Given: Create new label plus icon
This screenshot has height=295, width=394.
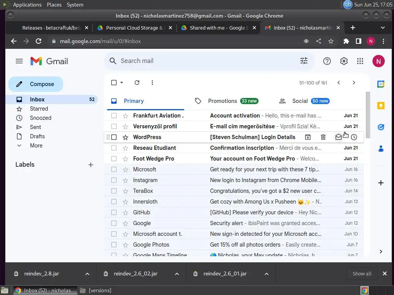Looking at the screenshot, I should tap(91, 165).
